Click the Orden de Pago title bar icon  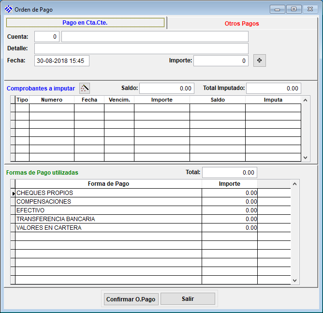pos(8,9)
